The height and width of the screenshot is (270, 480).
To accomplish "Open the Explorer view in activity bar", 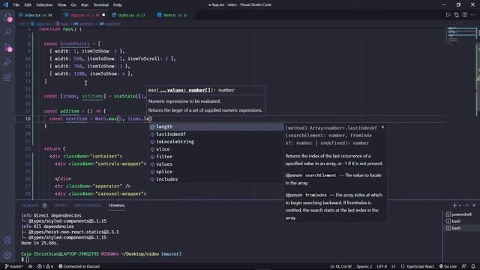I will tap(7, 17).
